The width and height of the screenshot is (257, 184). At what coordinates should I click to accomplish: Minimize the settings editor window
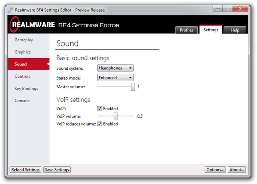click(x=218, y=8)
